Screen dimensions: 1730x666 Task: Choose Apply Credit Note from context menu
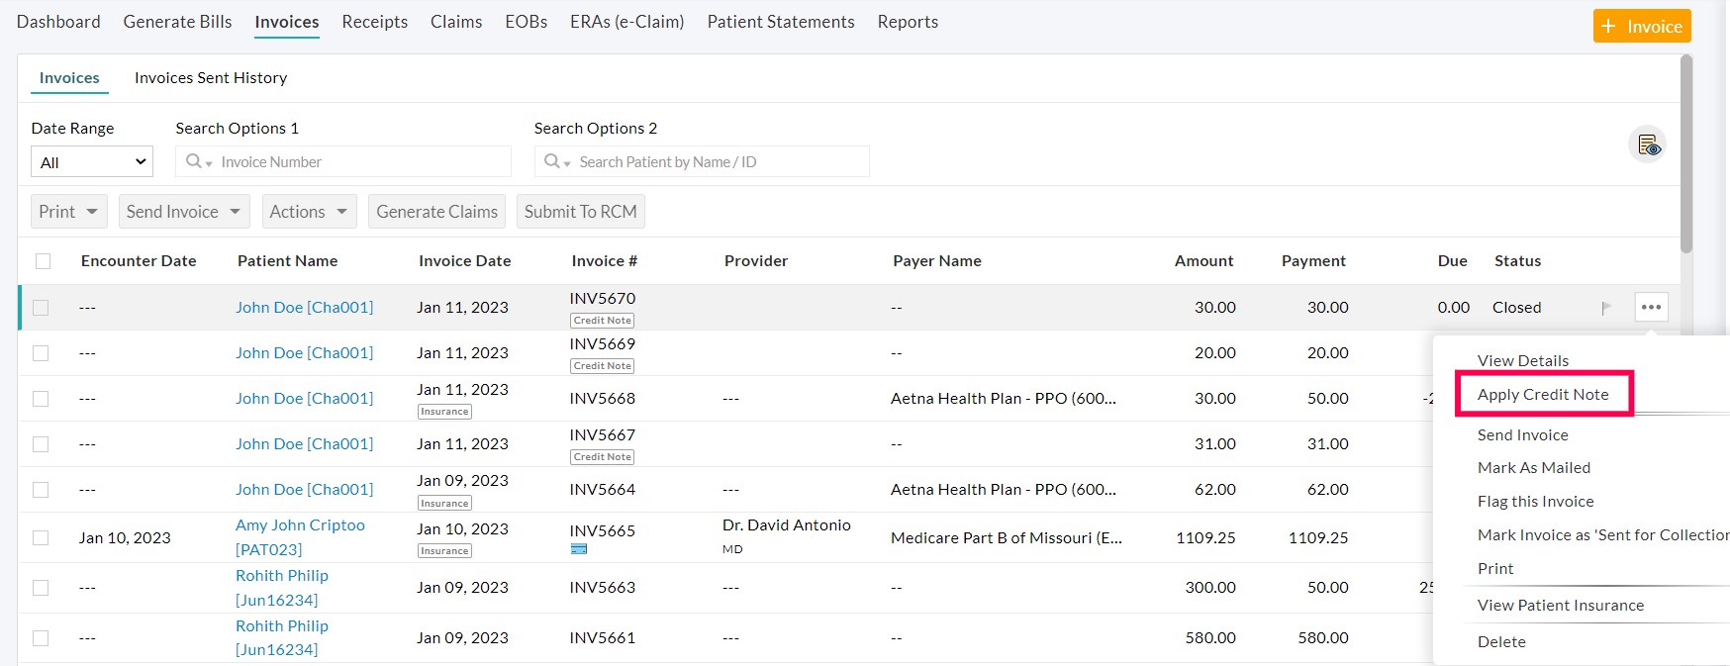[x=1542, y=394]
